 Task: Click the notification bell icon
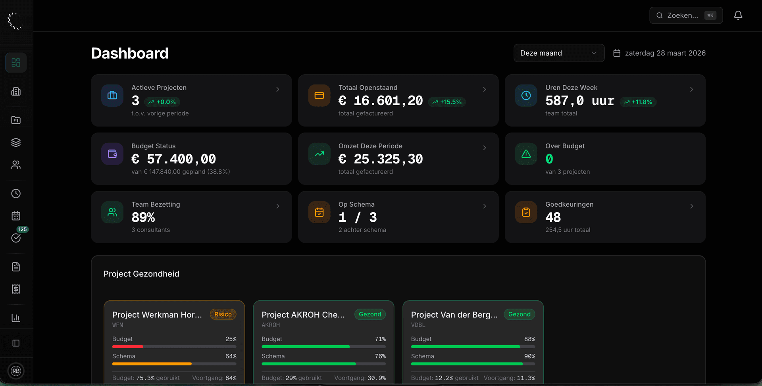(x=739, y=15)
